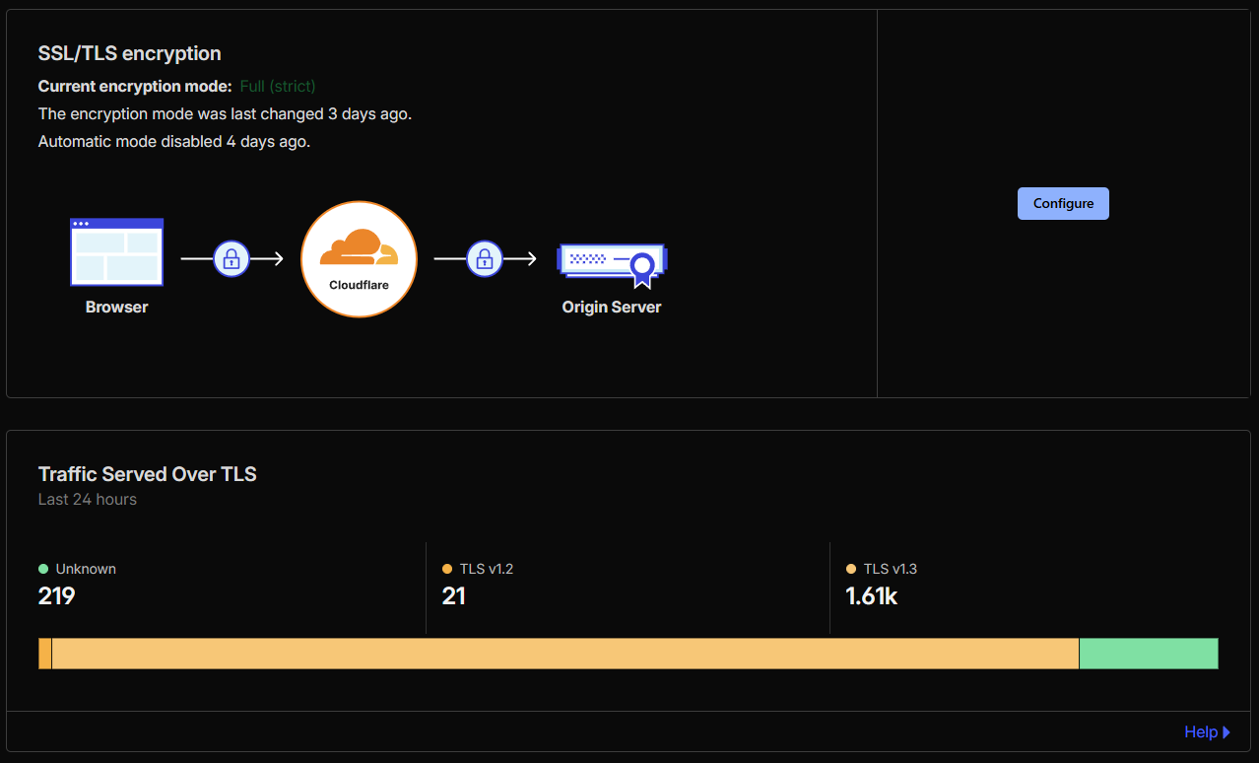
Task: Click the 'Origin Server' label
Action: (x=612, y=307)
